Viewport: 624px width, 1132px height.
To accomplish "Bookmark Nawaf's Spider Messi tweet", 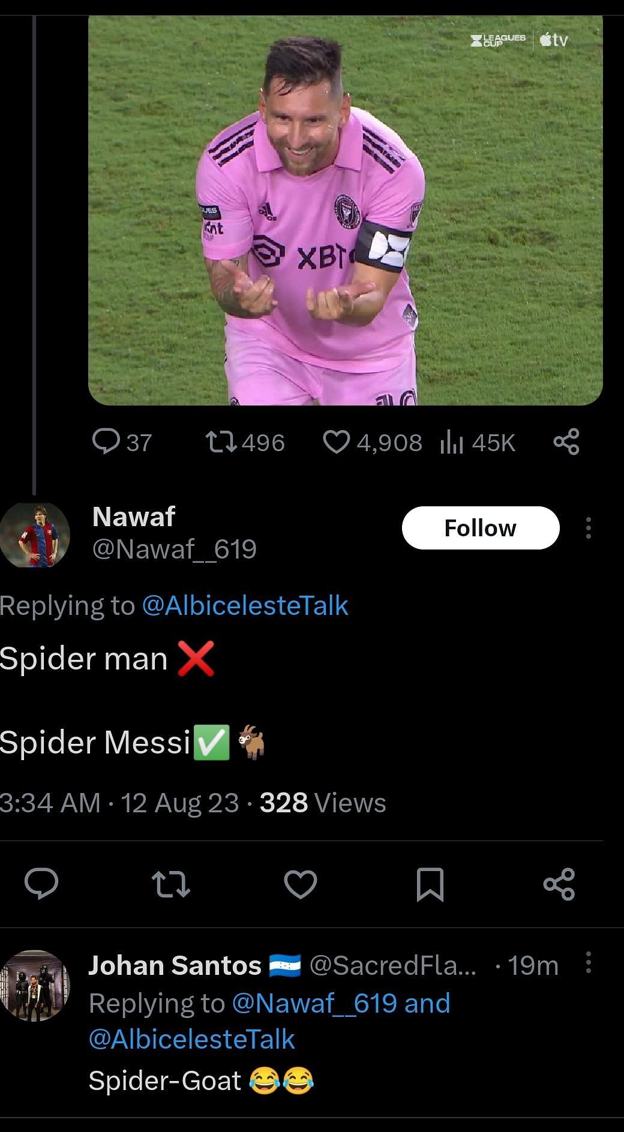I will 430,884.
